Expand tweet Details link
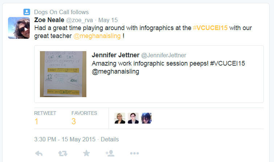 tap(110, 139)
